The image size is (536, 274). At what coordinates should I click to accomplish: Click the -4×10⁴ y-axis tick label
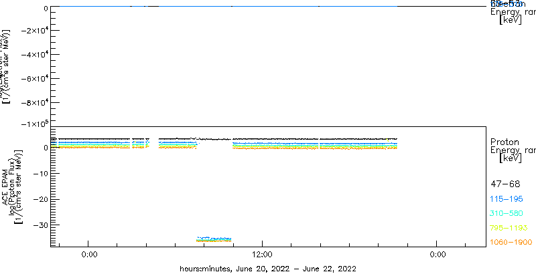point(34,54)
